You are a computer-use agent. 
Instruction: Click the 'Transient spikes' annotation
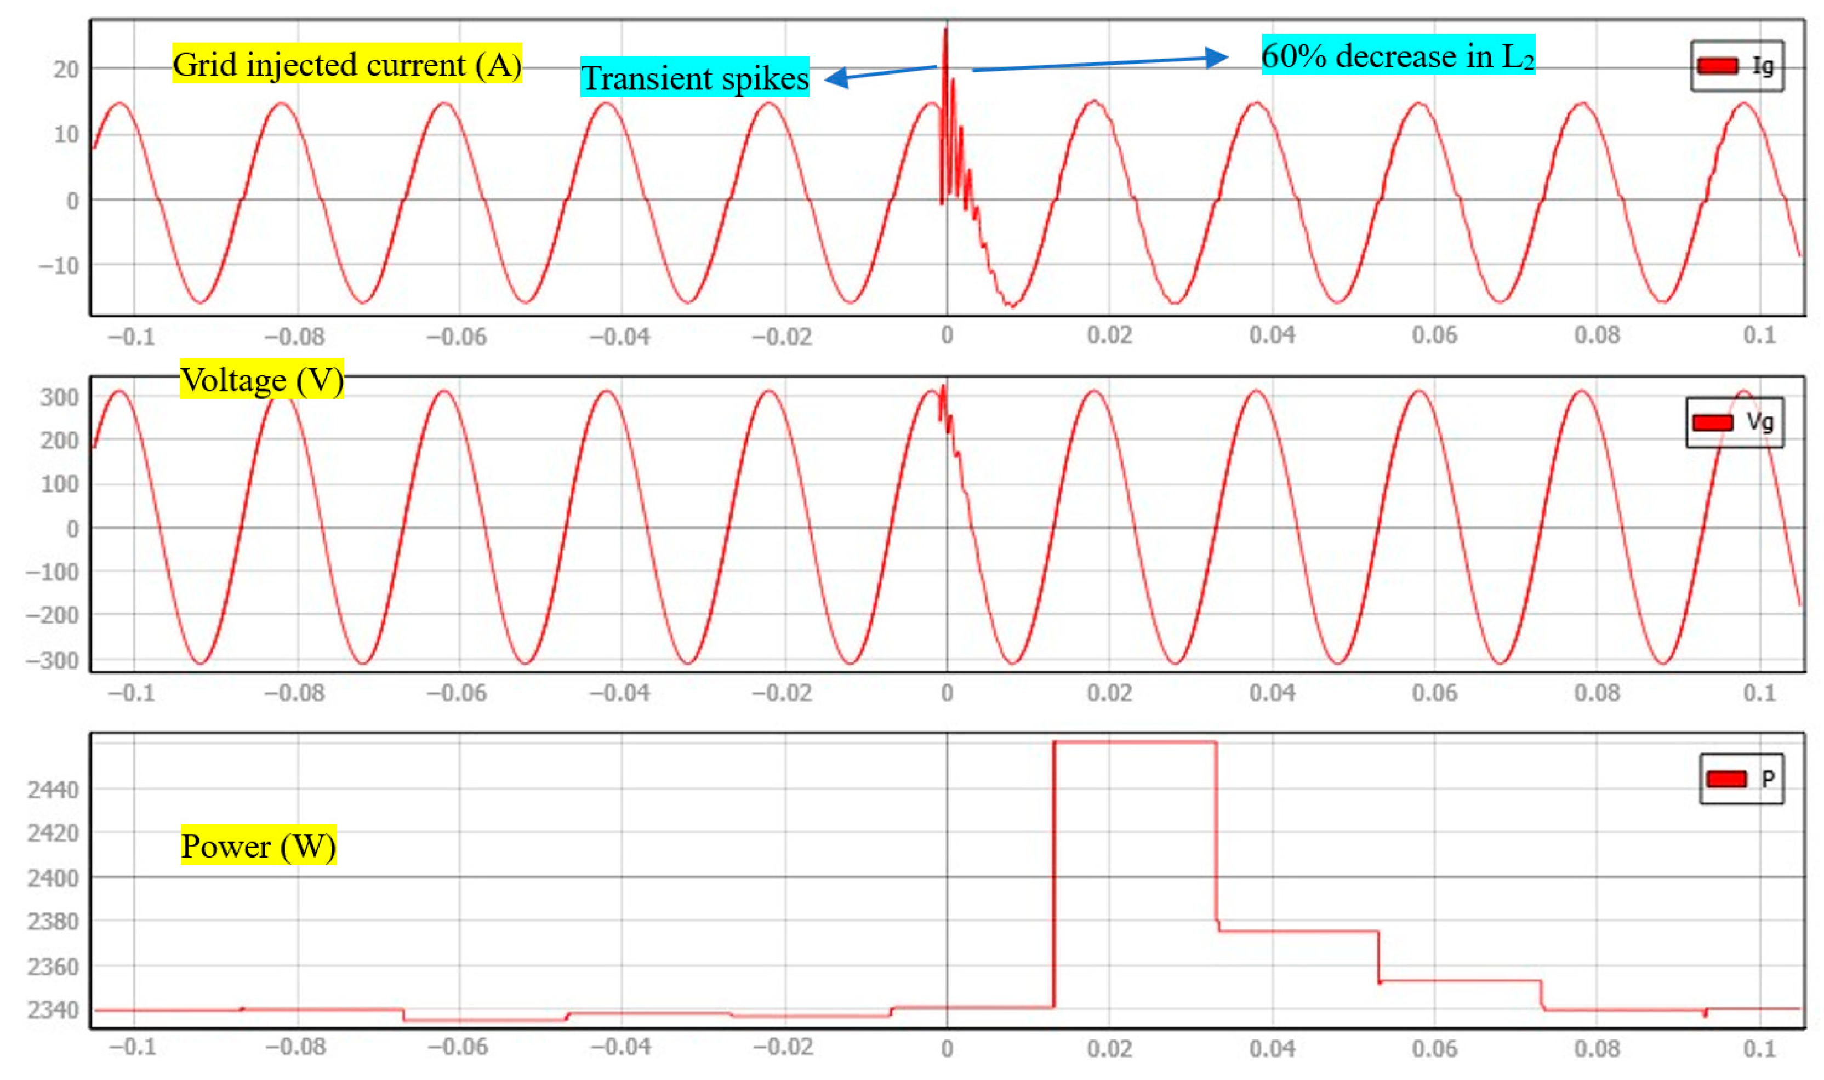(694, 77)
